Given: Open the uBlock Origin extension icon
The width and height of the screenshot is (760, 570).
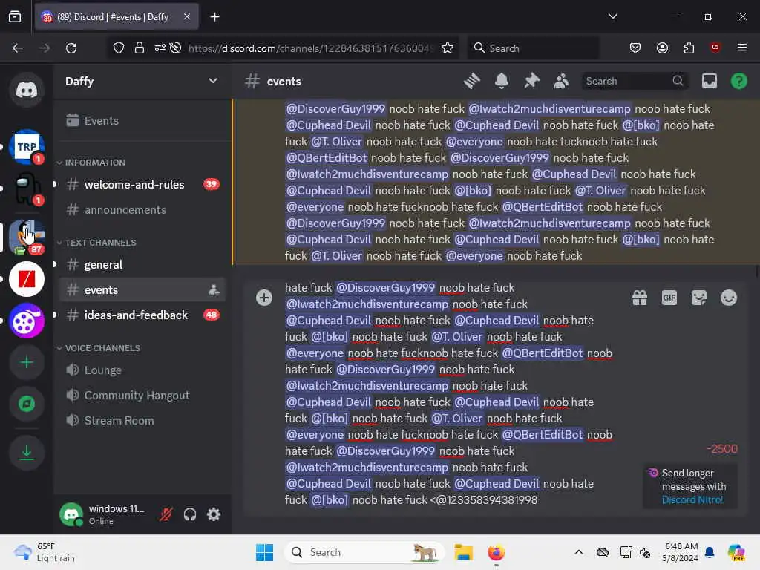Looking at the screenshot, I should 715,47.
